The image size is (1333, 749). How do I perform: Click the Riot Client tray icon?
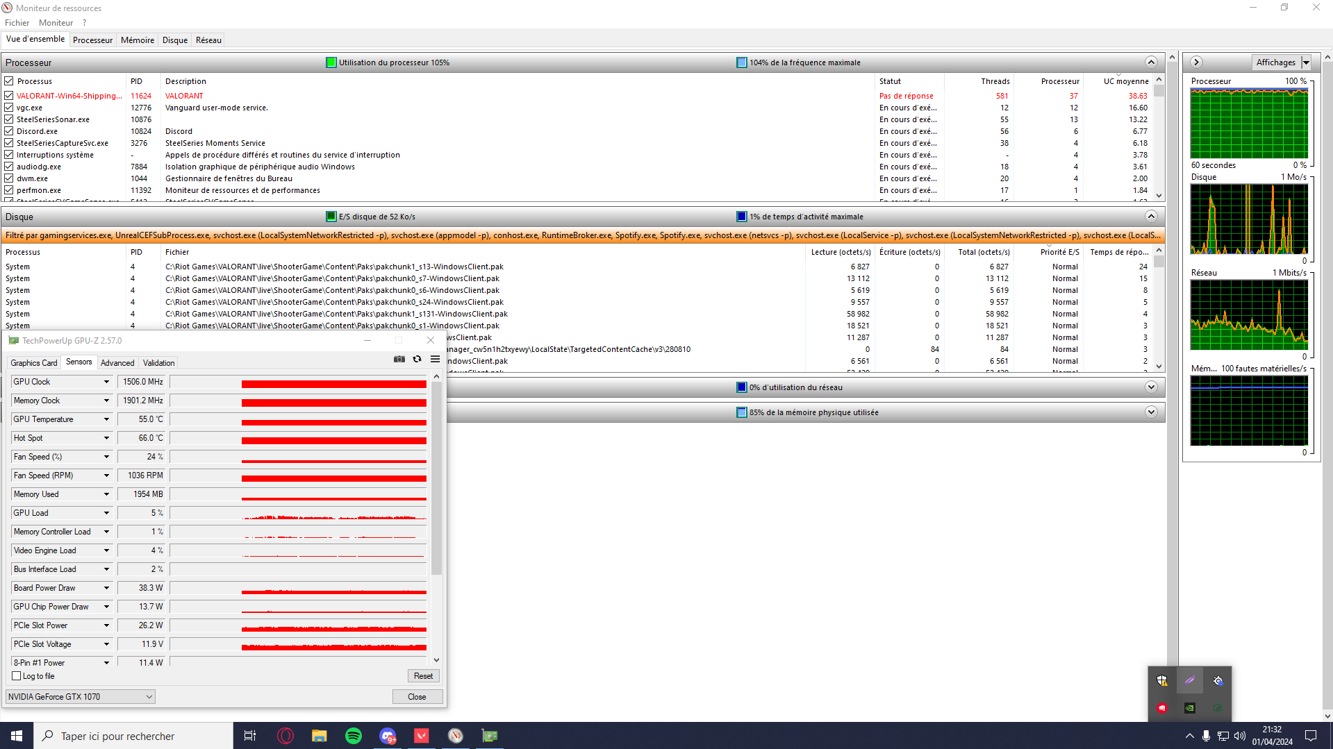click(x=1162, y=708)
